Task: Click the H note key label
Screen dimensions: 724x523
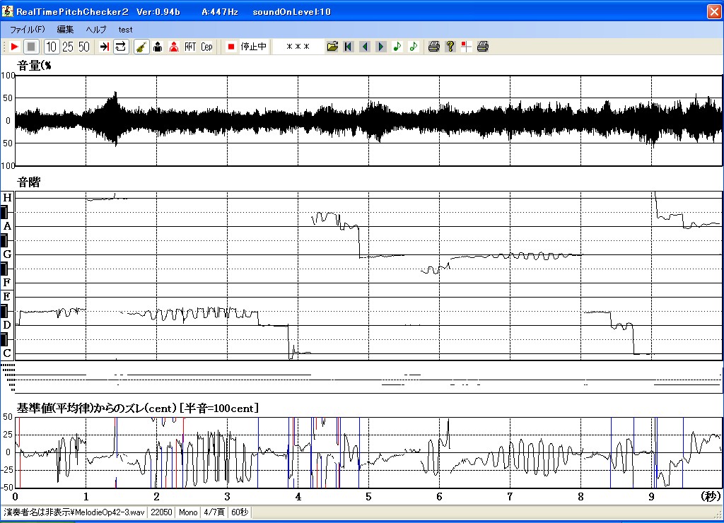Action: pyautogui.click(x=7, y=198)
